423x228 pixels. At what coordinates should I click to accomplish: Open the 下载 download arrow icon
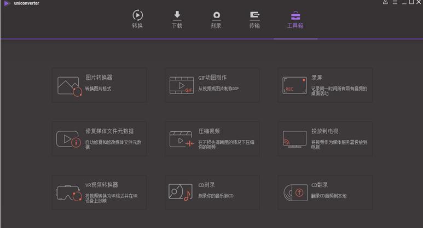click(x=177, y=15)
